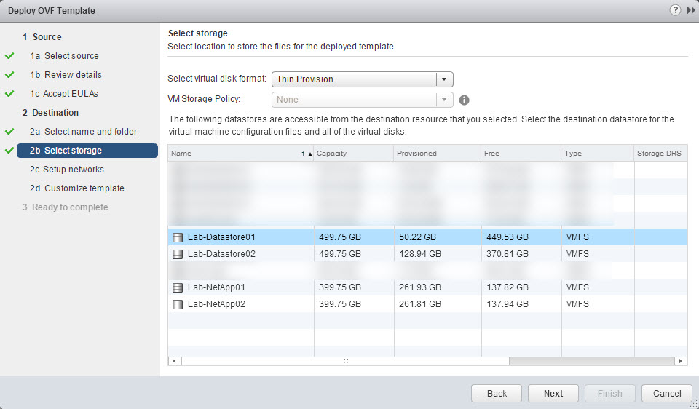Image resolution: width=699 pixels, height=409 pixels.
Task: Go to step 2a Select name and folder
Action: click(x=90, y=132)
